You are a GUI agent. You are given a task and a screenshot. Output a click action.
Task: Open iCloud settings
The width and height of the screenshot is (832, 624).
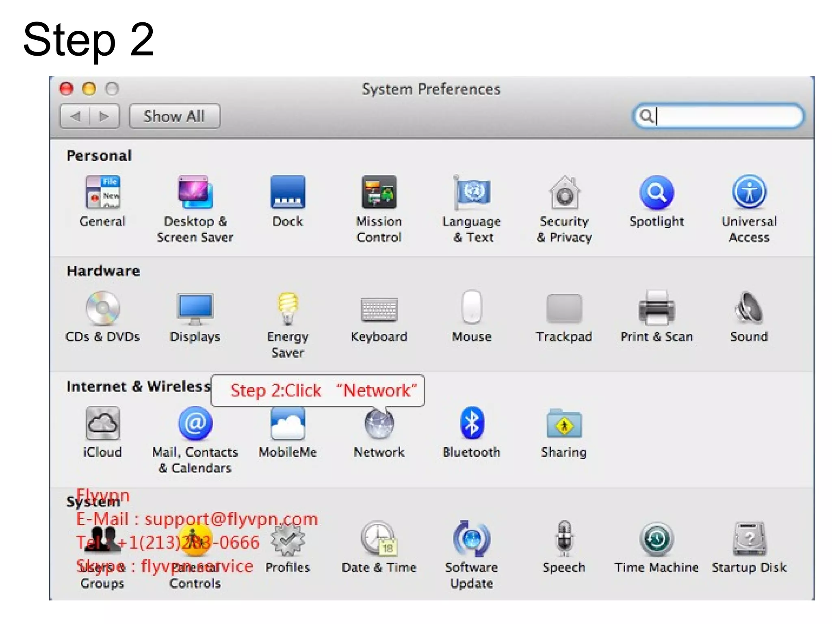[102, 423]
